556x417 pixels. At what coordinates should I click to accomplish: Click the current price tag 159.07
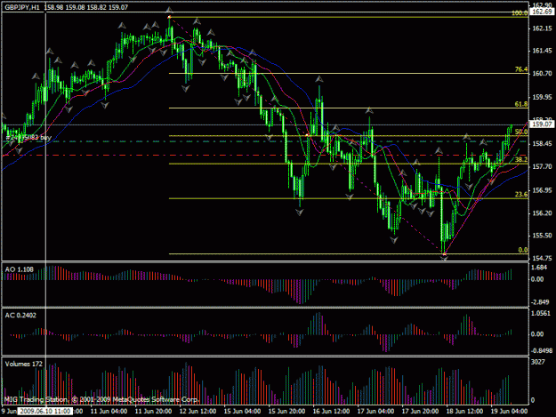point(542,124)
